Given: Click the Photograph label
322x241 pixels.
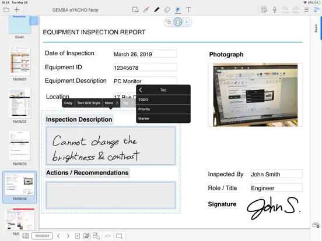Looking at the screenshot, I should [226, 54].
